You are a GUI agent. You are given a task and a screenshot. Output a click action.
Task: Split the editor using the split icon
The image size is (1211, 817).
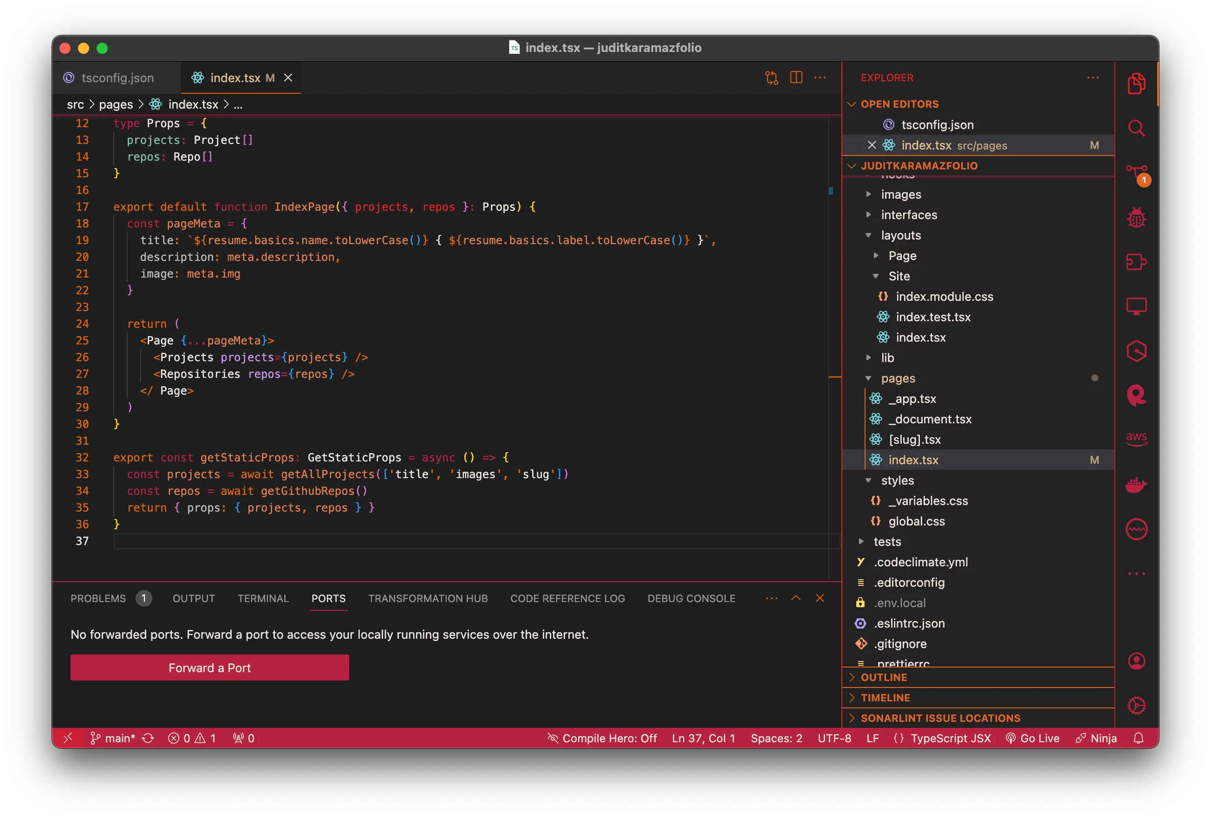coord(796,78)
